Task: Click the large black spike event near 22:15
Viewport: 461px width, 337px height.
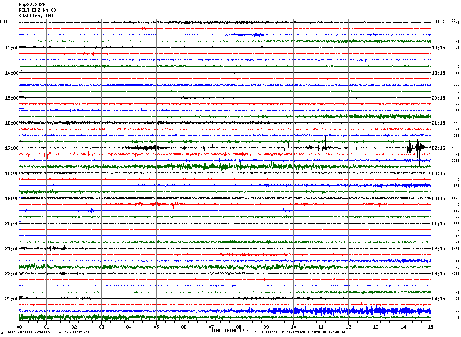Action: click(415, 148)
